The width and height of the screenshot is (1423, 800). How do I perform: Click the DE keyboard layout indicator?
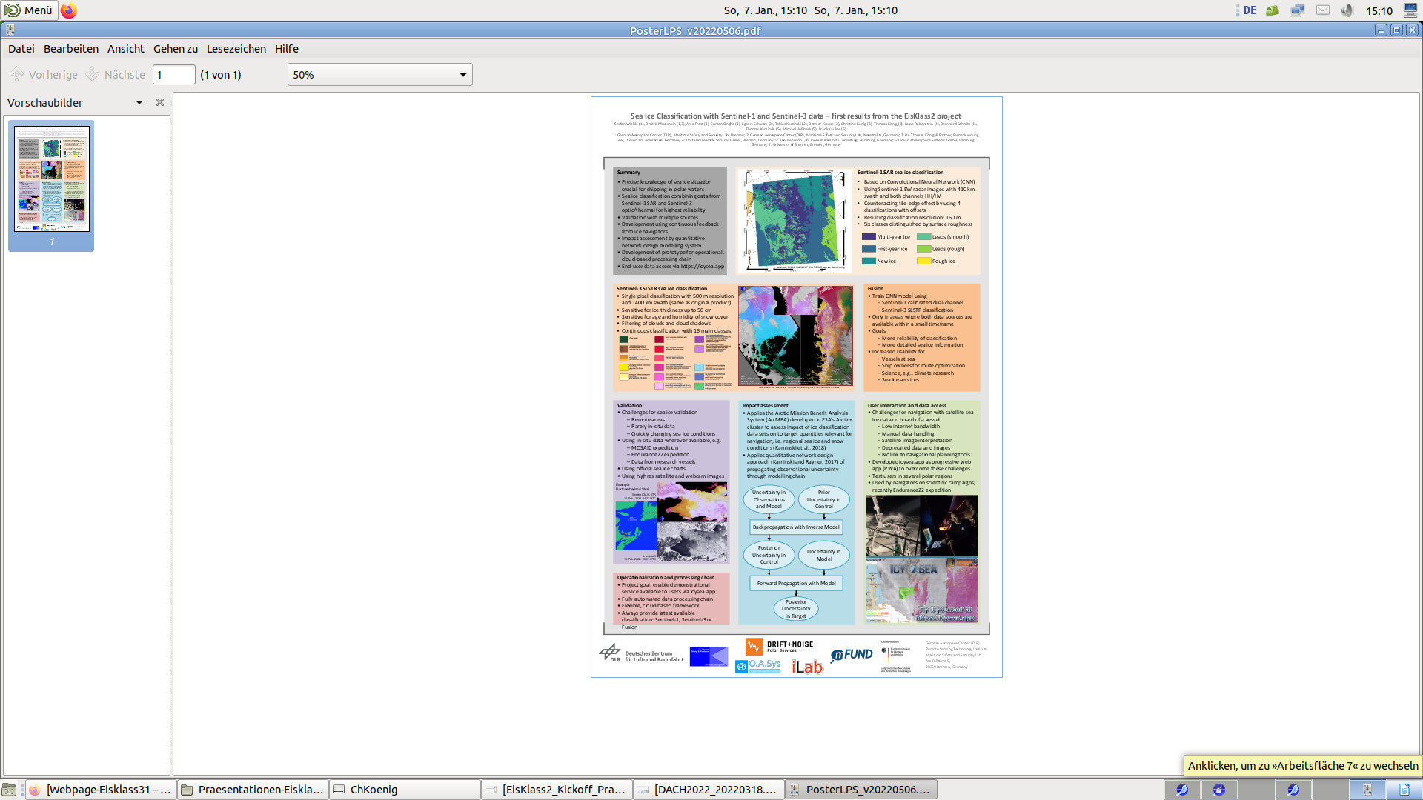click(x=1250, y=10)
